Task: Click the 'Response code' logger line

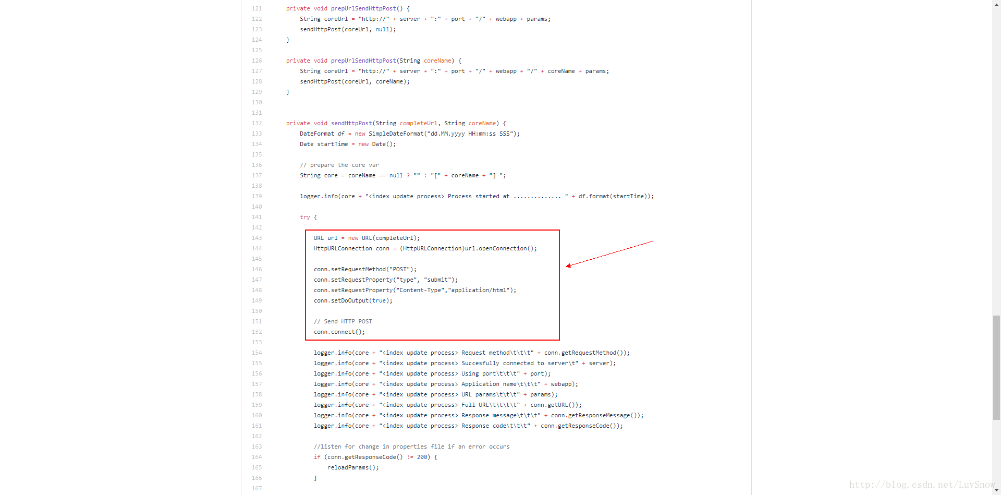Action: point(468,426)
